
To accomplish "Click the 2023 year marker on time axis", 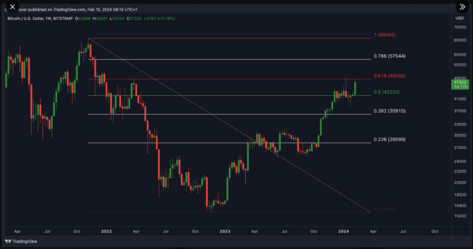I will 224,231.
